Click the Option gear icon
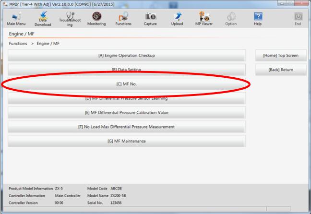The width and height of the screenshot is (311, 214). [231, 19]
